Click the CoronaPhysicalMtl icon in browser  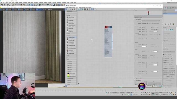tap(67, 37)
